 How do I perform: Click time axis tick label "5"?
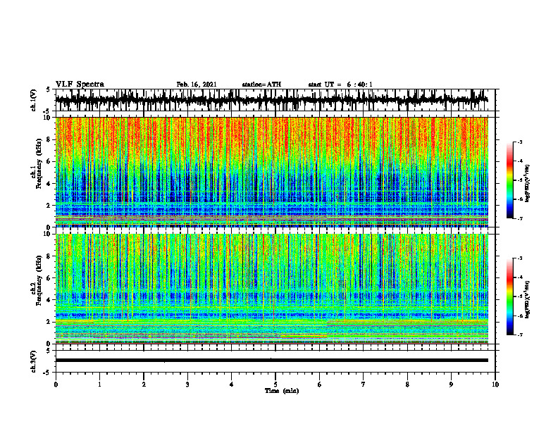275,385
